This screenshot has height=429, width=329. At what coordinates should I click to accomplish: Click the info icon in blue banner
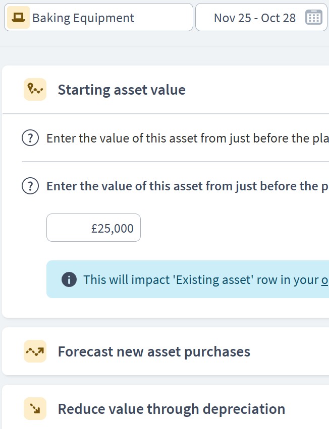point(69,279)
